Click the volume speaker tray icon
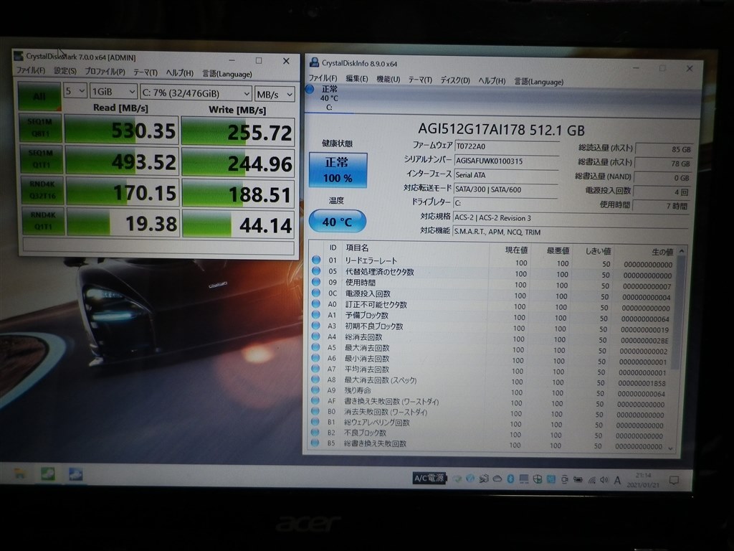This screenshot has width=734, height=551. point(604,480)
